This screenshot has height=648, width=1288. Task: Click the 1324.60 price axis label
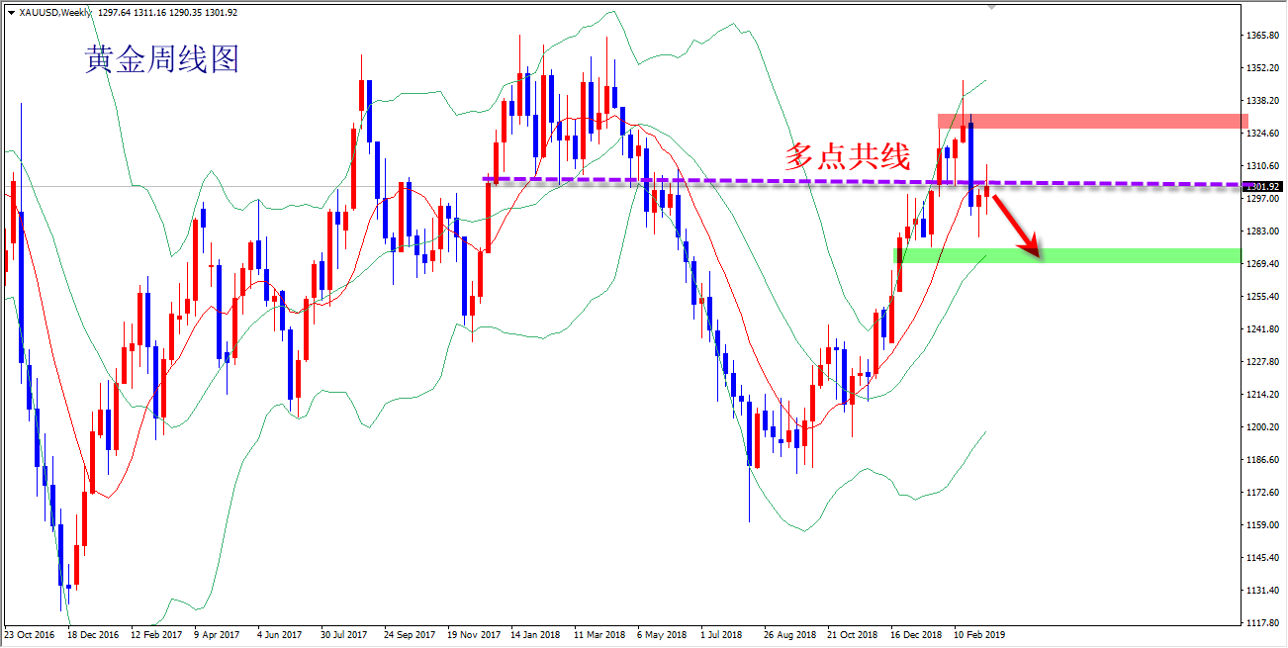click(1263, 134)
